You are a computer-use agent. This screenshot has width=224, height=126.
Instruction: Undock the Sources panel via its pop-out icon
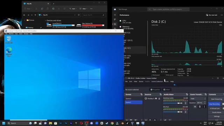tap(161, 94)
